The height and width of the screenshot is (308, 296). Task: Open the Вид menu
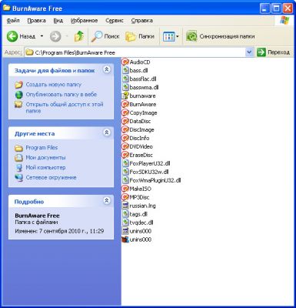[58, 21]
